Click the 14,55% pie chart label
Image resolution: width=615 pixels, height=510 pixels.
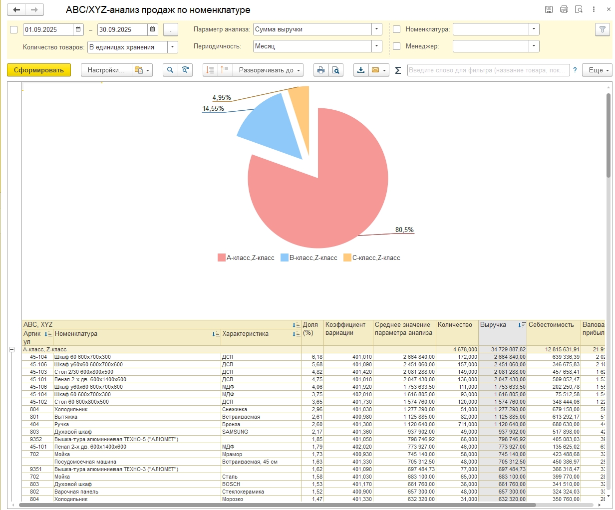pyautogui.click(x=213, y=109)
